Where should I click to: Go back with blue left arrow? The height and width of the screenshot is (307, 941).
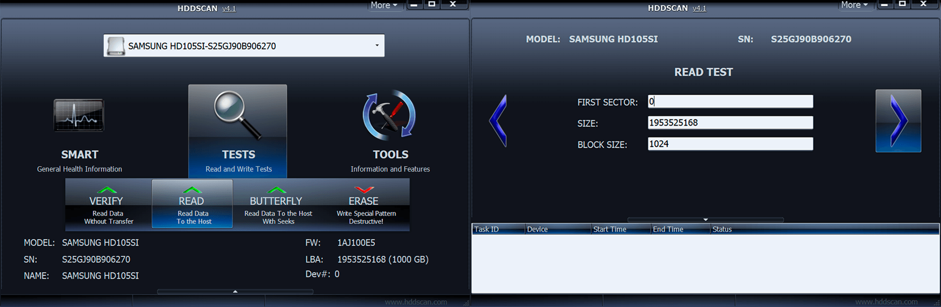(498, 121)
